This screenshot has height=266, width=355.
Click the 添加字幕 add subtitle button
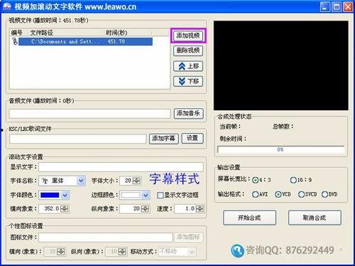[163, 138]
